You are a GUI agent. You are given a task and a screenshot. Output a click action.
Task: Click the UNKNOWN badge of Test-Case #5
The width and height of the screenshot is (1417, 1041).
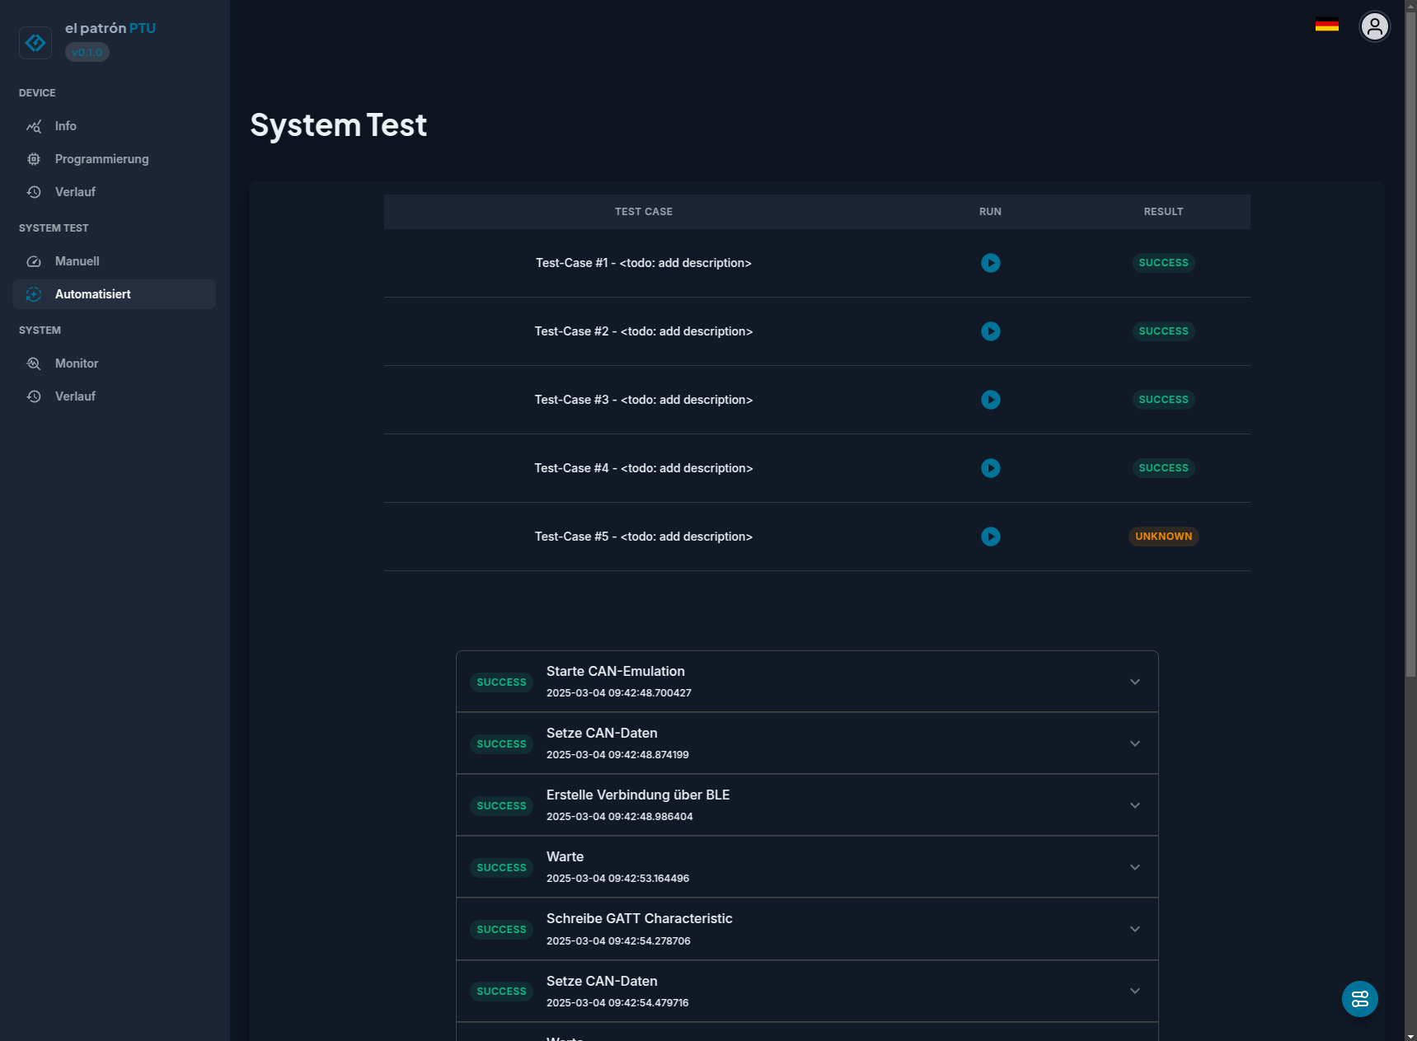(1163, 537)
